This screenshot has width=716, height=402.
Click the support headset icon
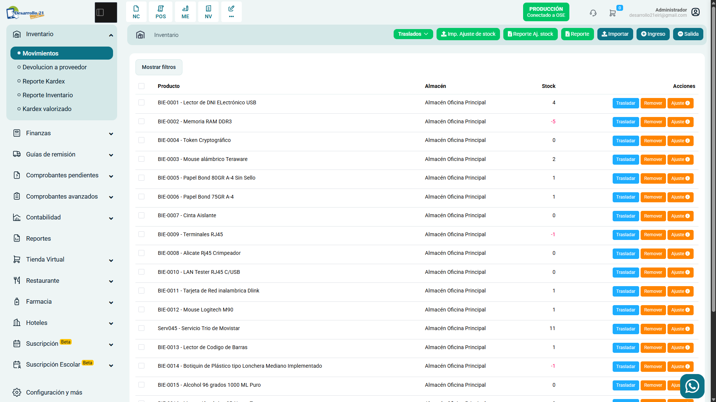[x=593, y=13]
